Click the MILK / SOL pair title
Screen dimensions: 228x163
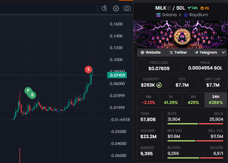(170, 8)
